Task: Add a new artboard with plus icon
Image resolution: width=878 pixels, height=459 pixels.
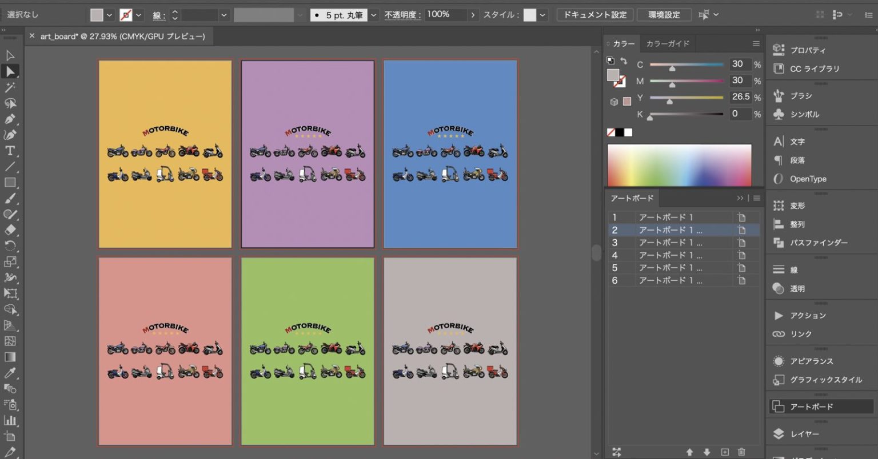Action: (725, 452)
